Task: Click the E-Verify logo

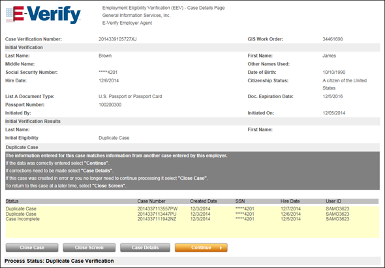Action: tap(43, 15)
